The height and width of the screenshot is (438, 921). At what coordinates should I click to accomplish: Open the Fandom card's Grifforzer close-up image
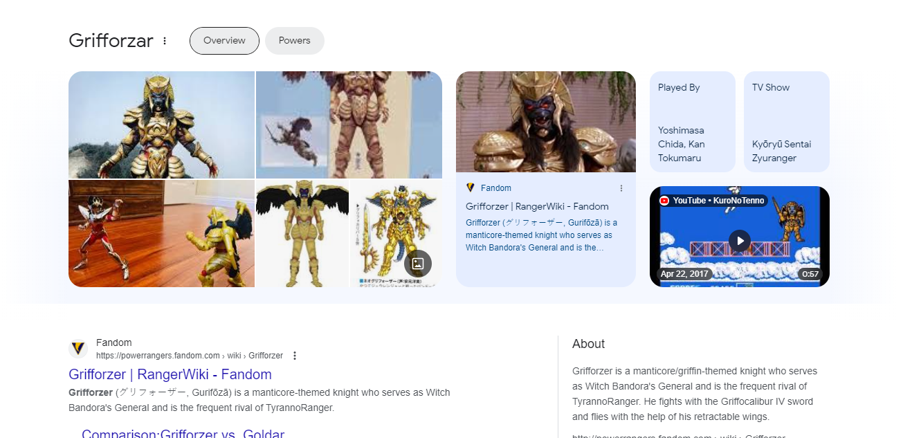(x=546, y=122)
